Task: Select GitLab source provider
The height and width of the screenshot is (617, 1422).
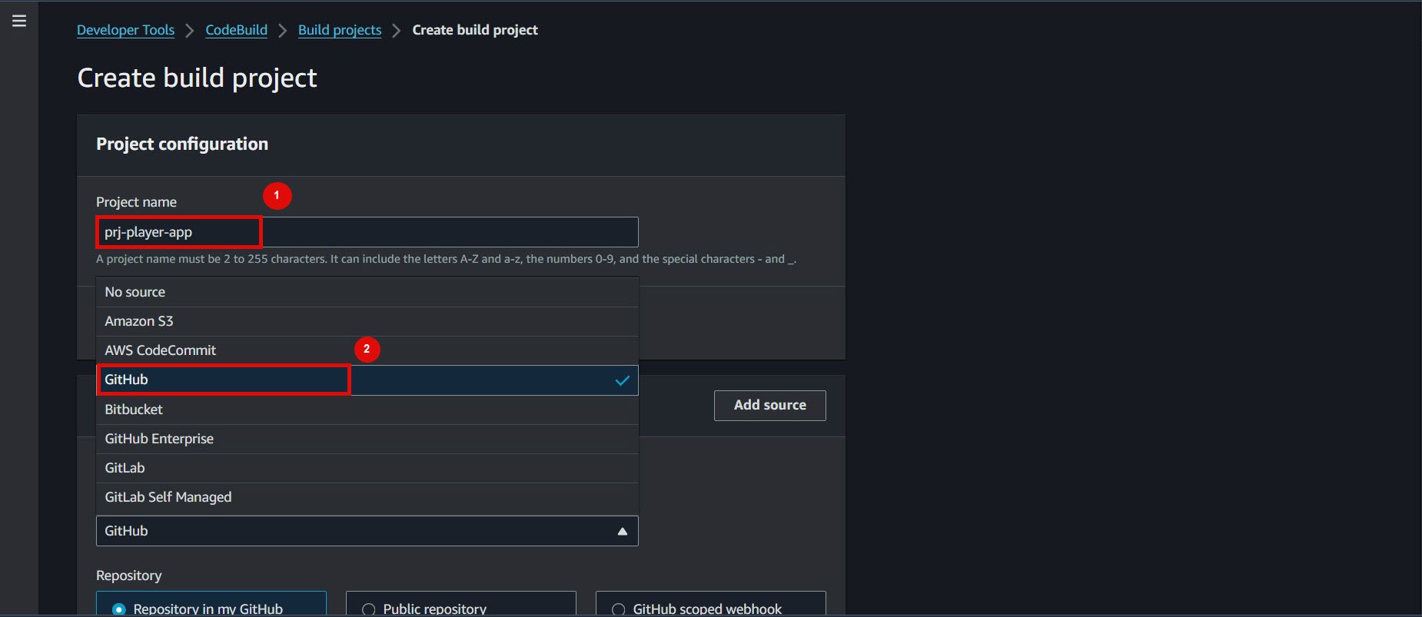Action: pyautogui.click(x=367, y=468)
